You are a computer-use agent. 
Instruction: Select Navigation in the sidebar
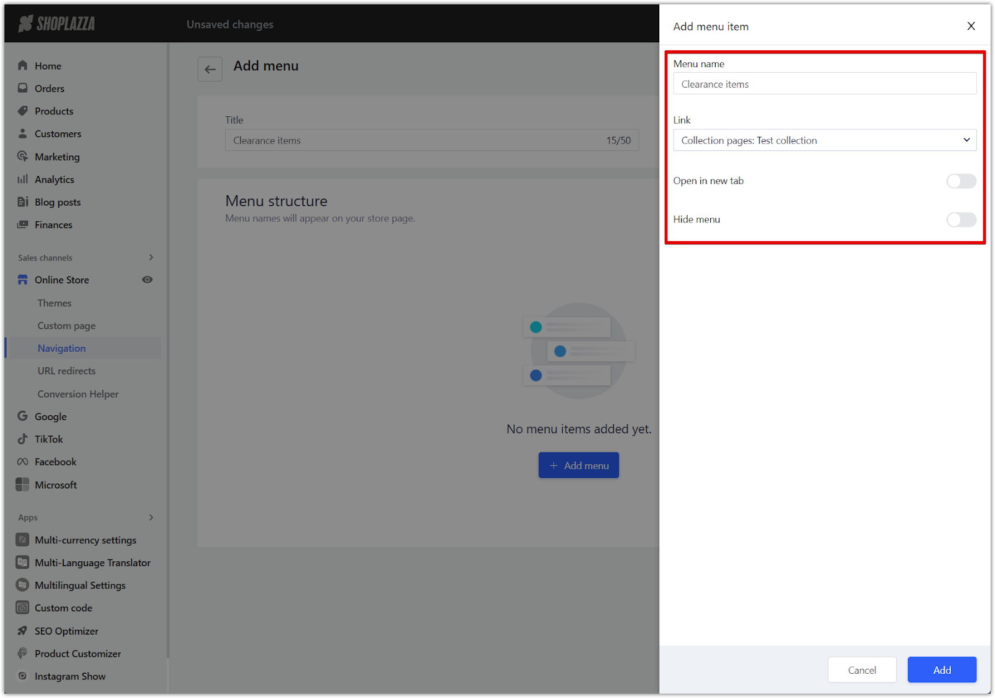pyautogui.click(x=62, y=348)
